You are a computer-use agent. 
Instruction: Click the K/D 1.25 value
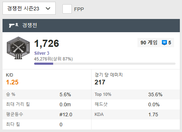[12, 82]
